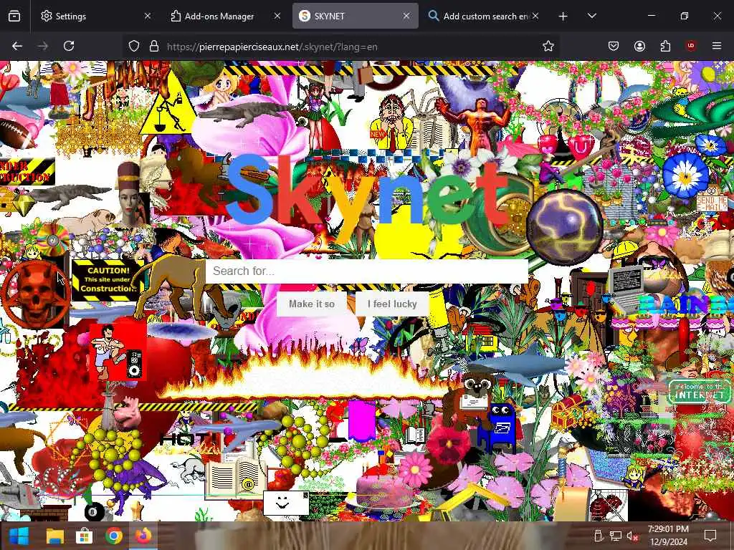
Task: Close the Settings tab
Action: (x=148, y=16)
